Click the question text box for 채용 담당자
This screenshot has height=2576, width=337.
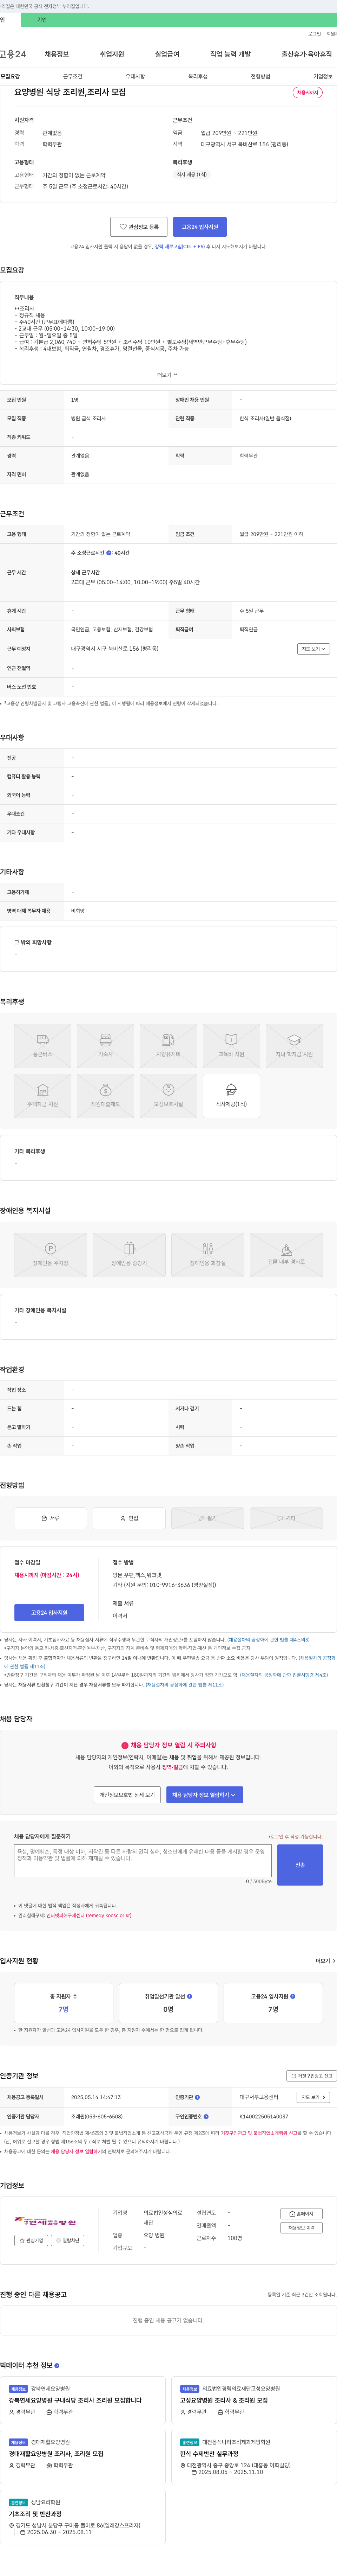143,1861
